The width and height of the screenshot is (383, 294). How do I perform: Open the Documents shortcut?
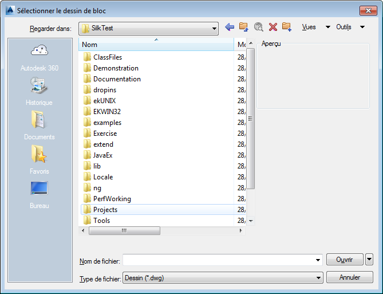[39, 126]
